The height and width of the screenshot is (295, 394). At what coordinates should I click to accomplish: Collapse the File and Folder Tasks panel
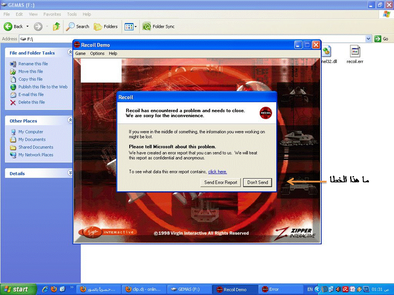(70, 52)
